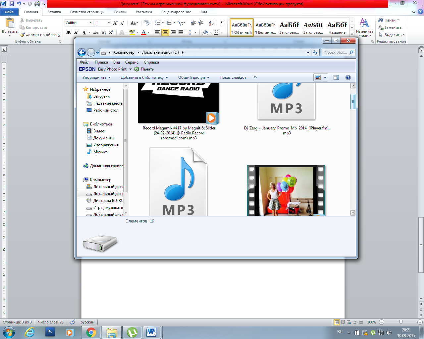This screenshot has height=339, width=424.
Task: Increase font size with grow font icon
Action: pos(115,23)
